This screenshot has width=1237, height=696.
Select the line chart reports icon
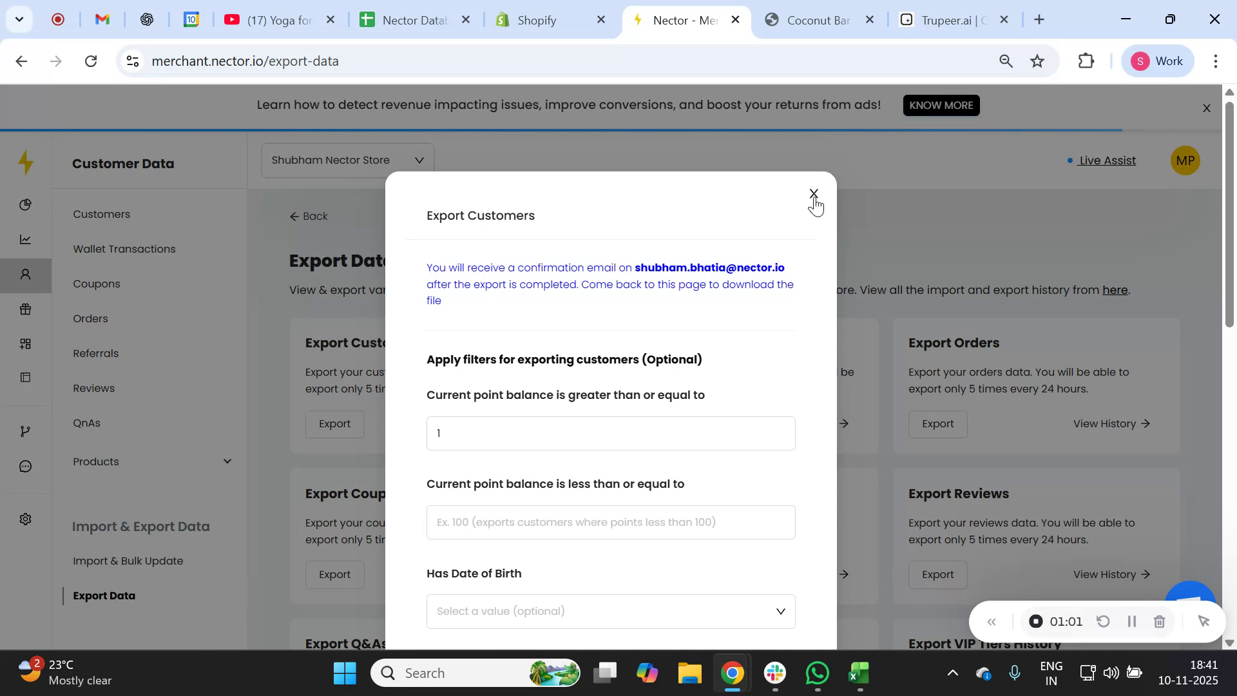(26, 239)
